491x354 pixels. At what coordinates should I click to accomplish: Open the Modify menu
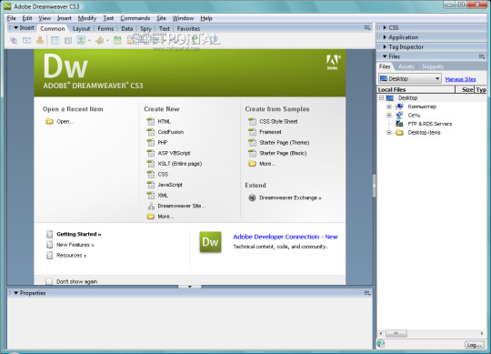coord(87,18)
